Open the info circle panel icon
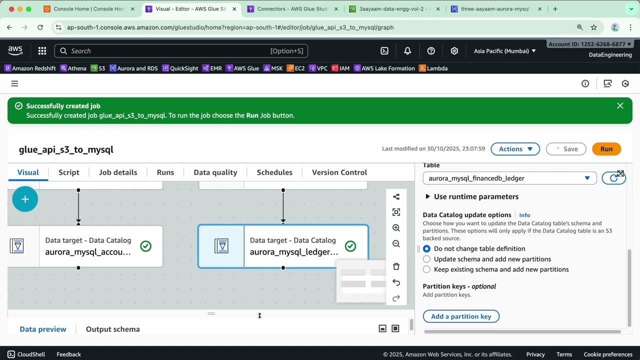 (x=585, y=83)
